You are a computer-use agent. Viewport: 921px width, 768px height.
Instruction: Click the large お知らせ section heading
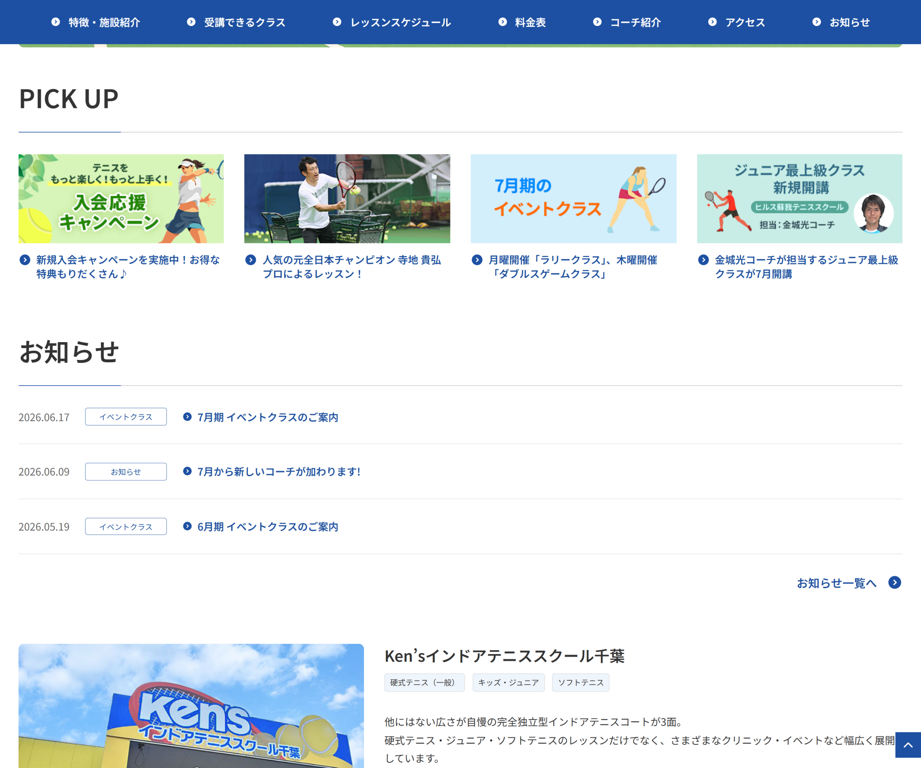pyautogui.click(x=69, y=352)
